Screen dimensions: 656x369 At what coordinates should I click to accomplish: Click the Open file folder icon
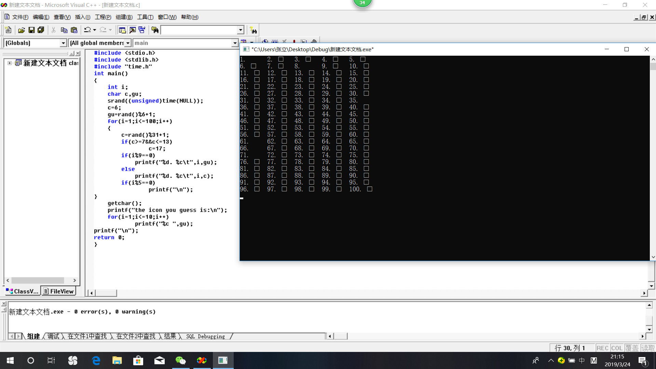tap(21, 30)
